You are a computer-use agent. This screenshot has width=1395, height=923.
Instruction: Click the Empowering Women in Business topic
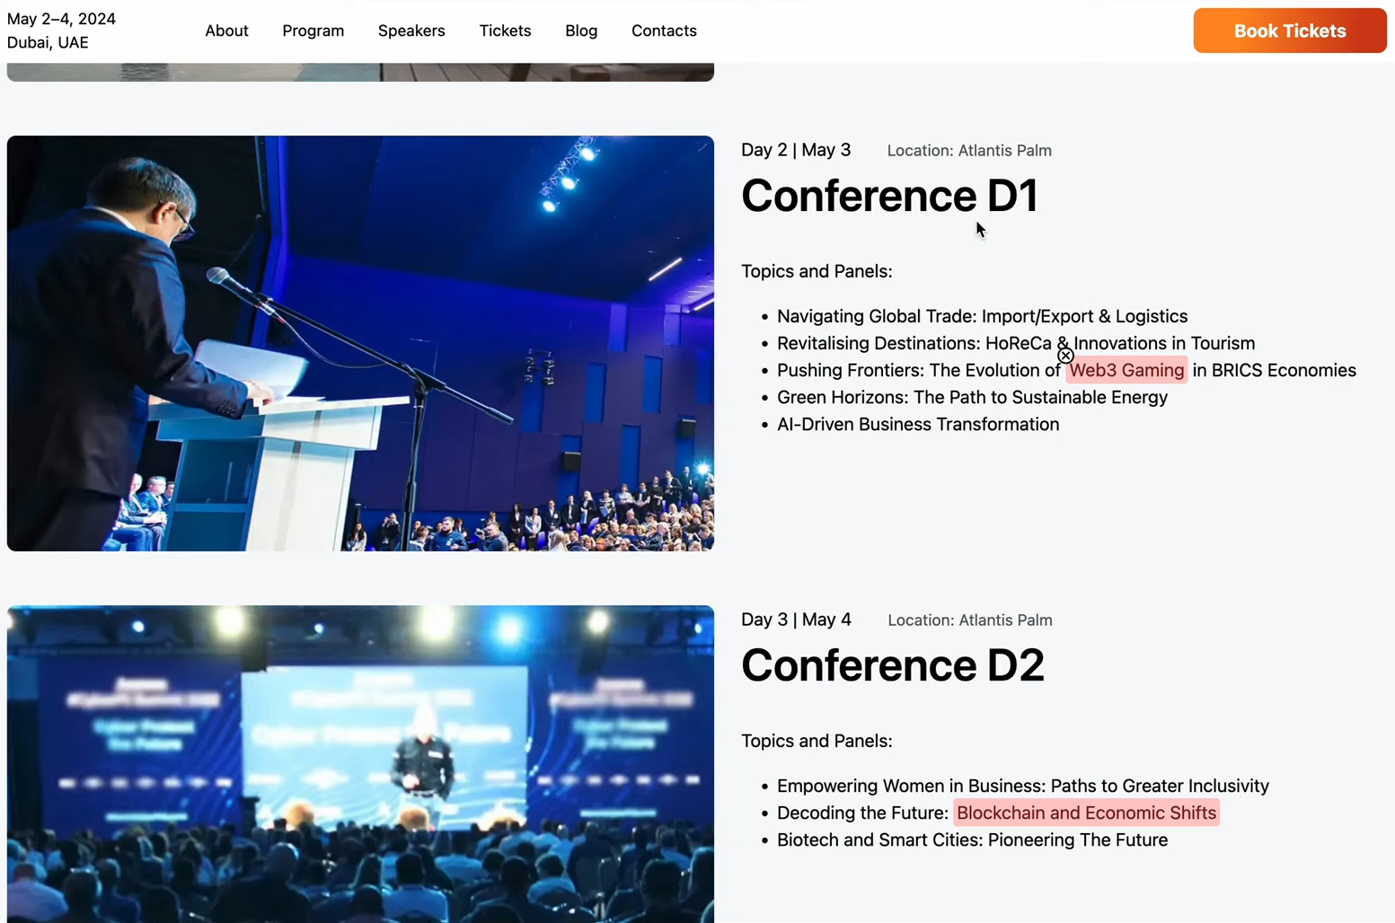click(x=1022, y=787)
